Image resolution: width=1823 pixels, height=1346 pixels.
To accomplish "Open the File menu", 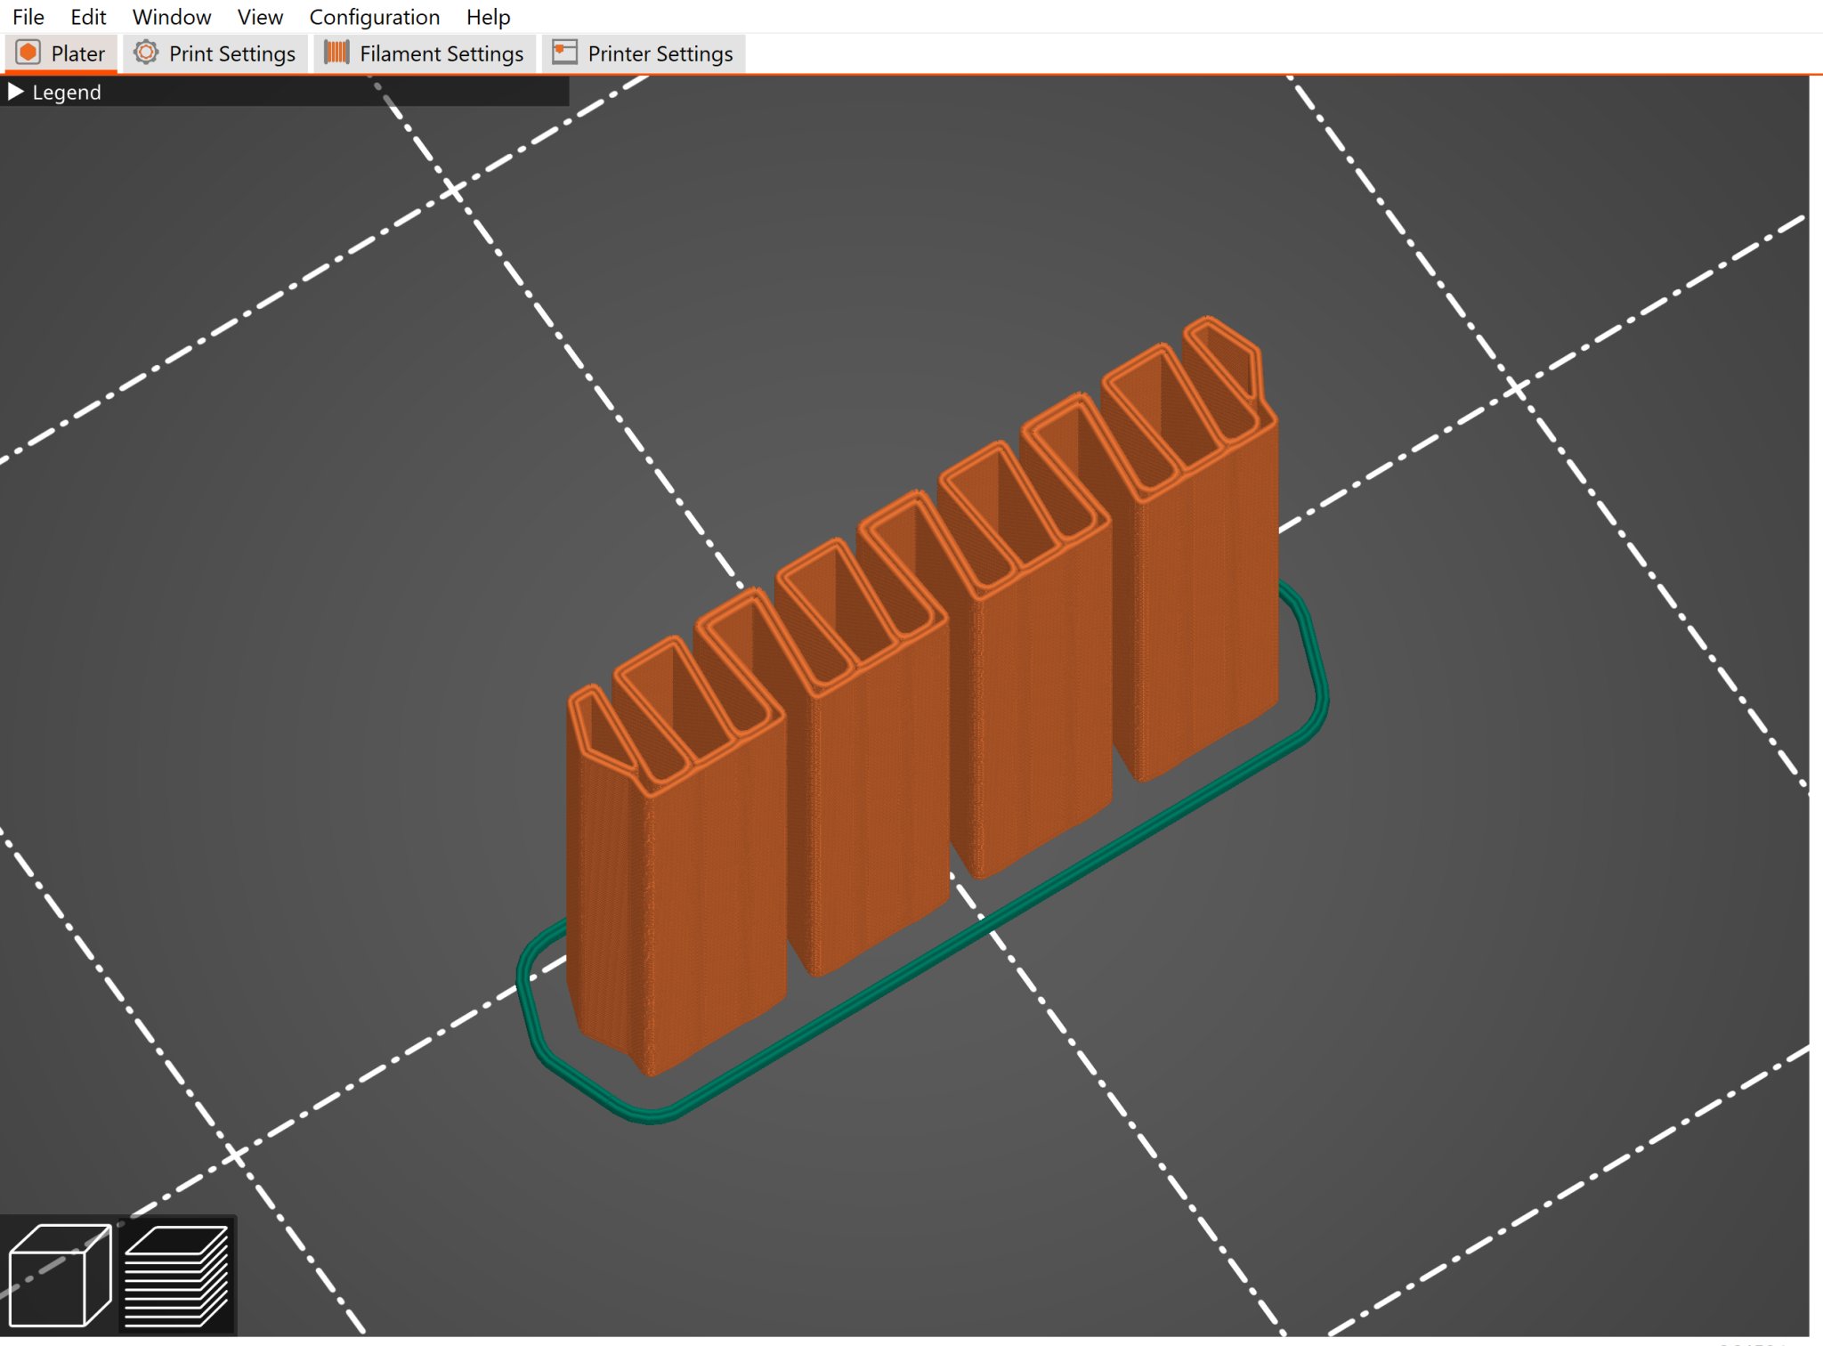I will click(28, 17).
